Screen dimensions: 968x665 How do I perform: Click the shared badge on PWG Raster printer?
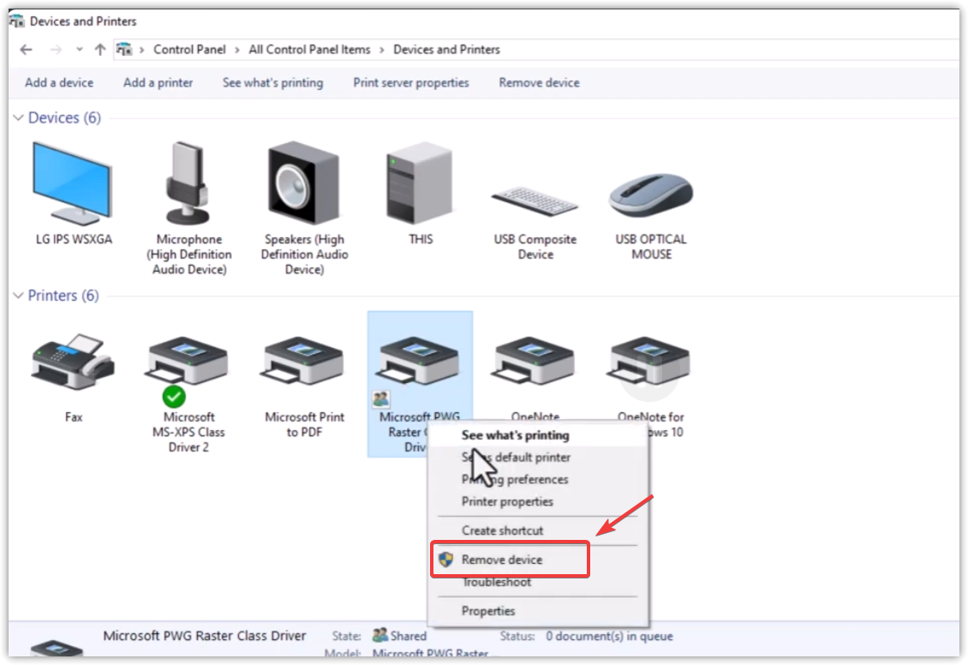381,399
